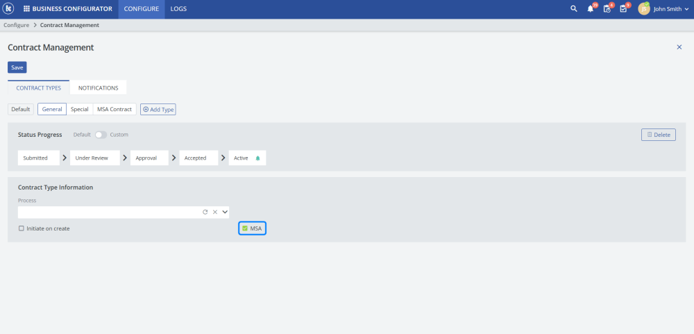Select the Special contract type
Viewport: 694px width, 334px height.
coord(80,109)
